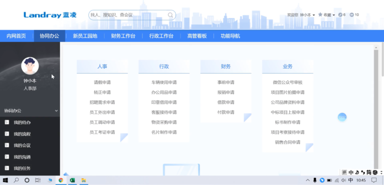Open the message icon showing 10
The height and width of the screenshot is (185, 384).
[354, 14]
